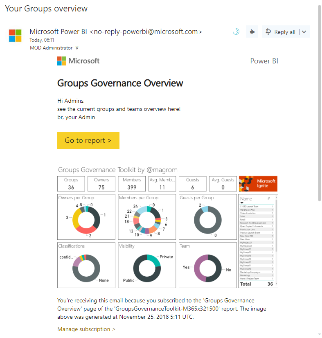Click the sort arrow under Name column
322x338 pixels.
242,203
